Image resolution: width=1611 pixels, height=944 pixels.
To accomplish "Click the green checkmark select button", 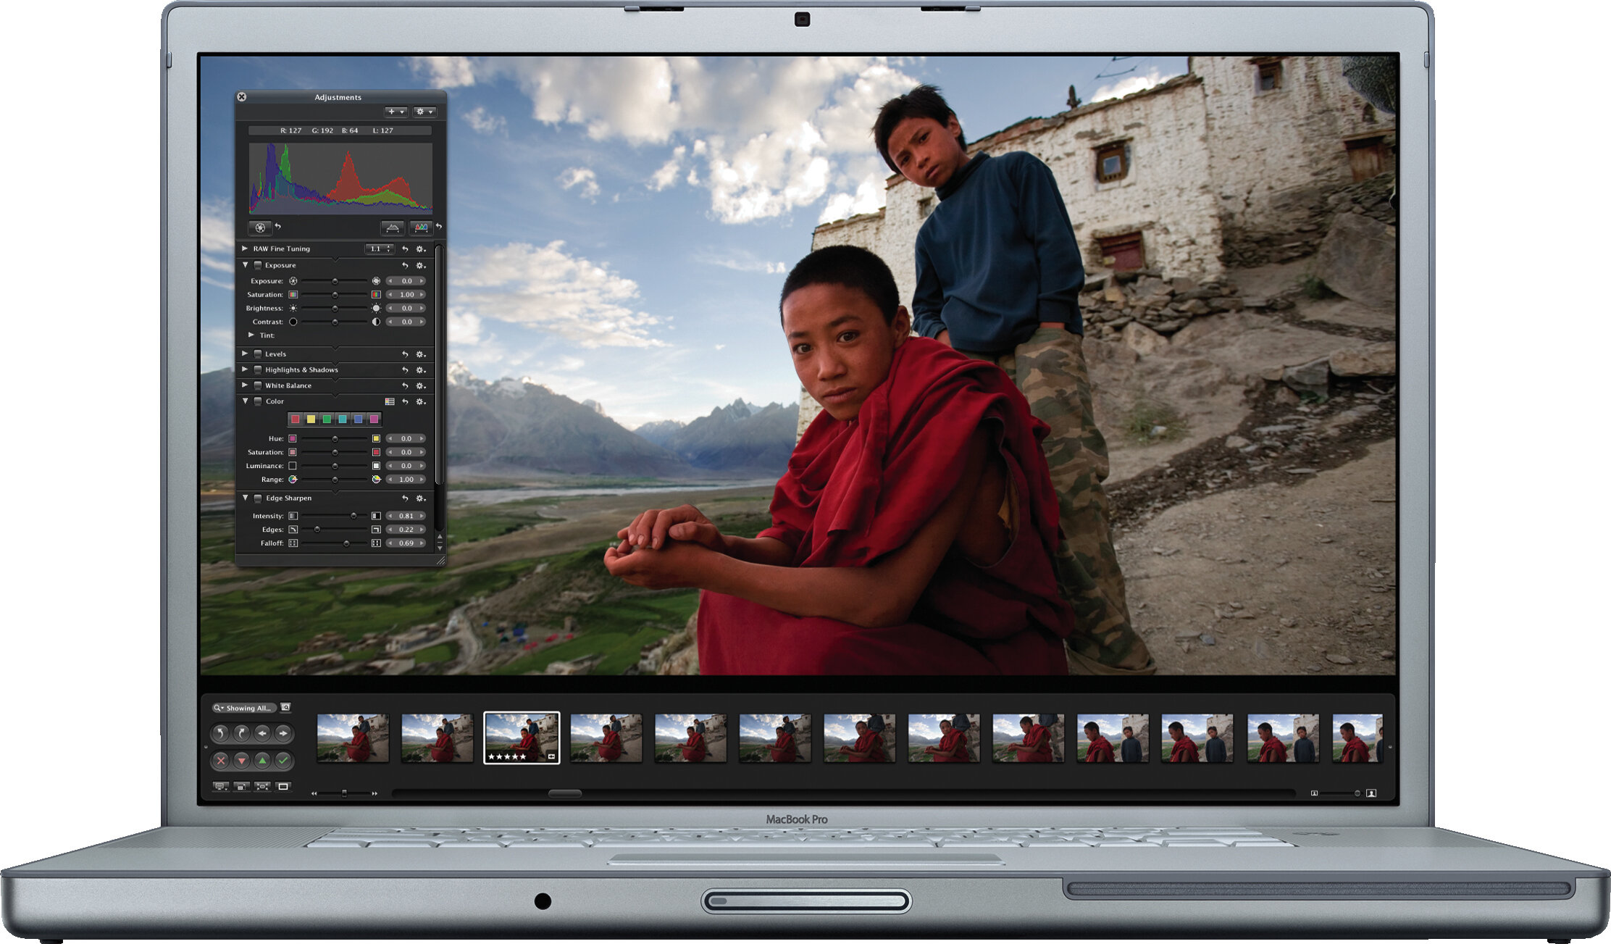I will click(x=283, y=760).
